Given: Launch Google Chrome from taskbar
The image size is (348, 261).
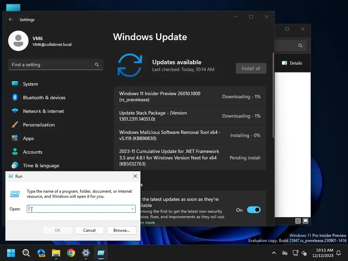Looking at the screenshot, I should 71,253.
